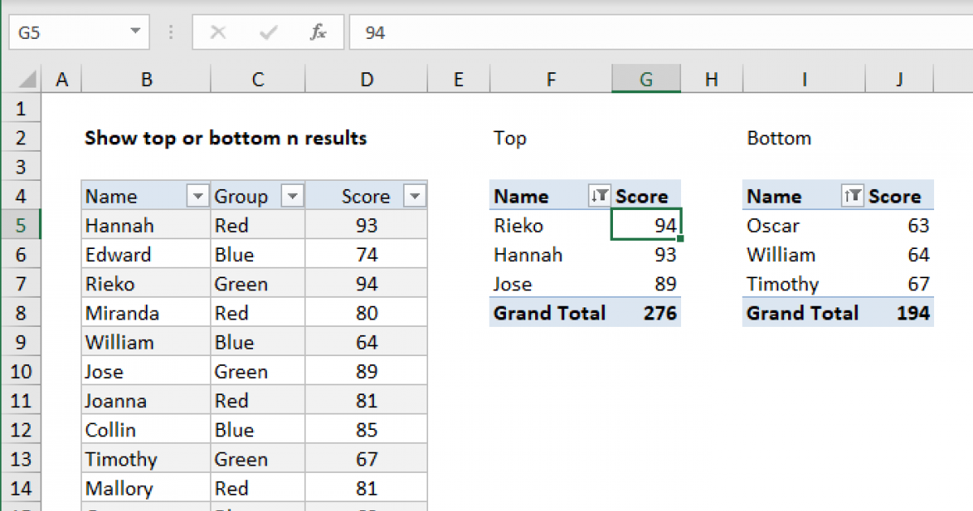Click the formula bar resize dots handle
Screen dimensions: 973x511
point(171,32)
